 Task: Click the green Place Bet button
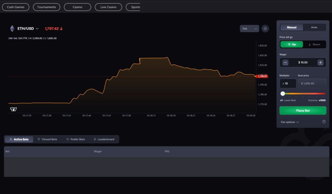[x=302, y=110]
